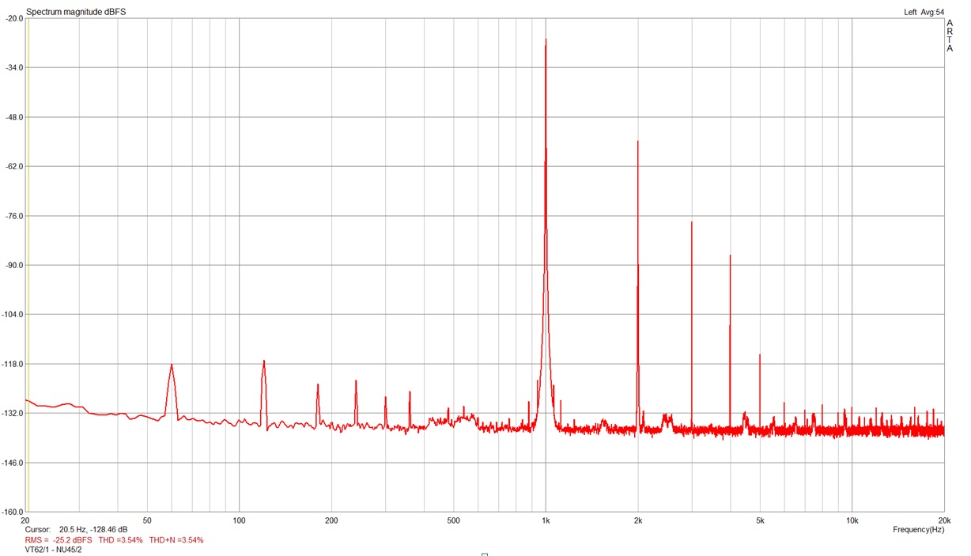Viewport: 971px width, 556px height.
Task: Click the 500 Hz x-axis label
Action: [453, 520]
